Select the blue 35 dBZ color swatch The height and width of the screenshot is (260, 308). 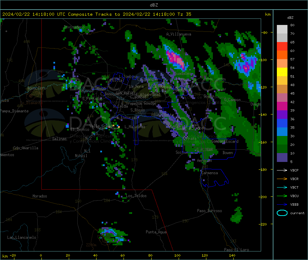(282, 123)
